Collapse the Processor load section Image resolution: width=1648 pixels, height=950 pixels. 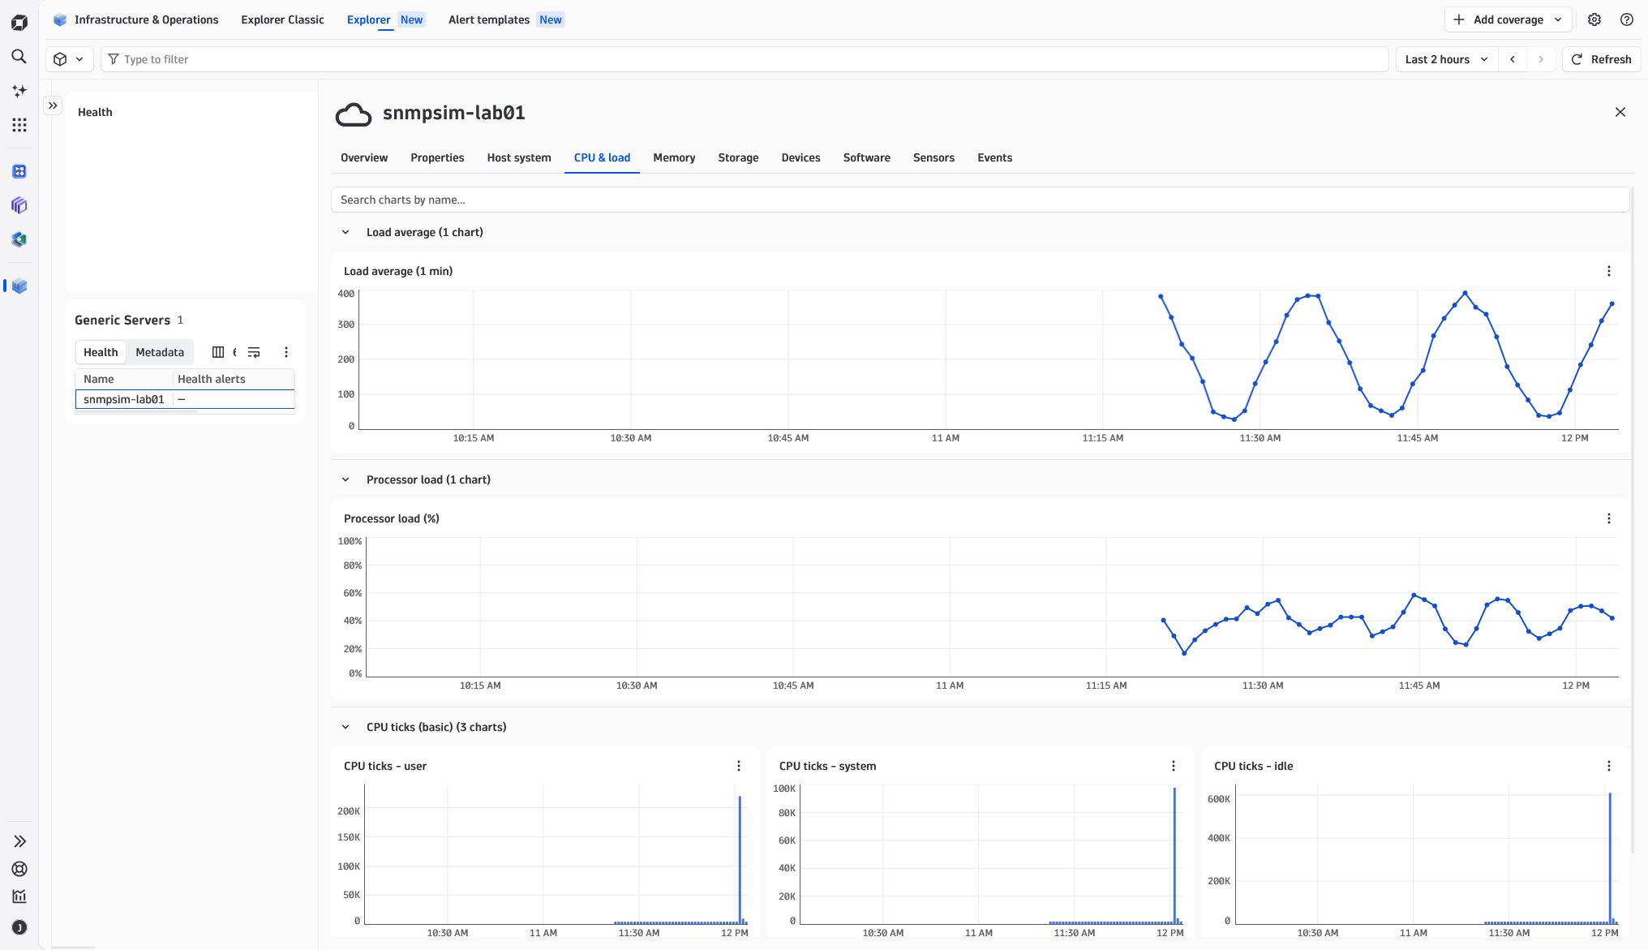click(345, 479)
